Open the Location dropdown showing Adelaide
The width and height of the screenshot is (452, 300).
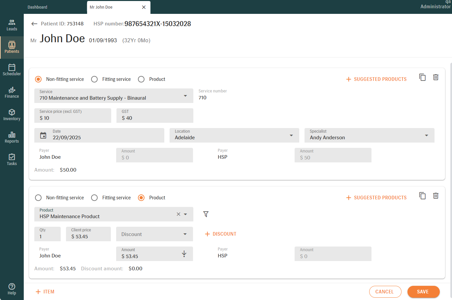[x=291, y=136]
